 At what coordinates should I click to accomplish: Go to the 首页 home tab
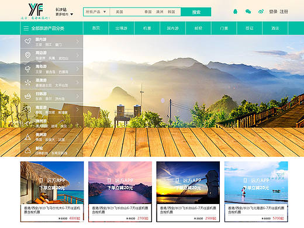pyautogui.click(x=96, y=28)
